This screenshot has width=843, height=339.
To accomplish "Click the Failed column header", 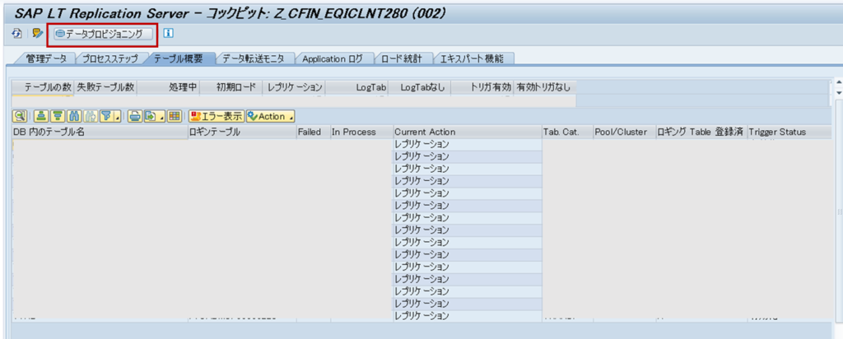I will (314, 132).
